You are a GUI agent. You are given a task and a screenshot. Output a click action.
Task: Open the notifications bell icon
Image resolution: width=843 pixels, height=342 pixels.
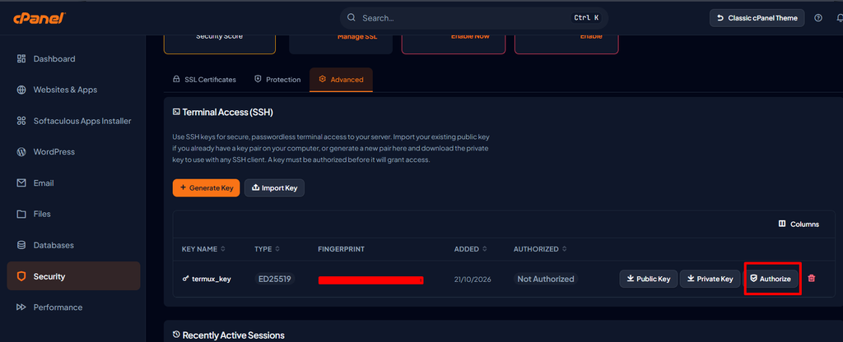pyautogui.click(x=840, y=18)
